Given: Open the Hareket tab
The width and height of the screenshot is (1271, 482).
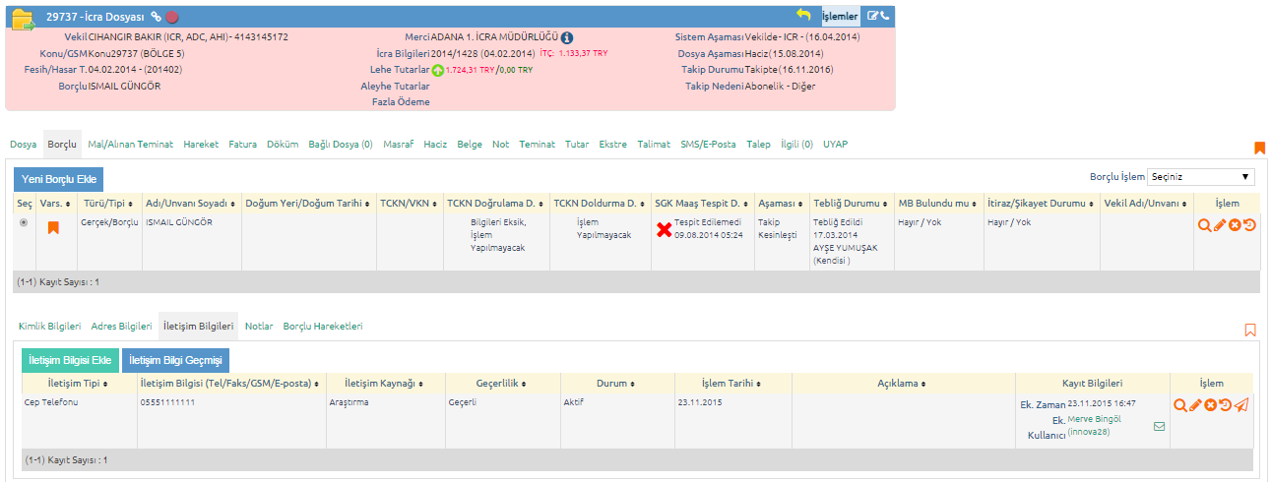Looking at the screenshot, I should coord(201,145).
